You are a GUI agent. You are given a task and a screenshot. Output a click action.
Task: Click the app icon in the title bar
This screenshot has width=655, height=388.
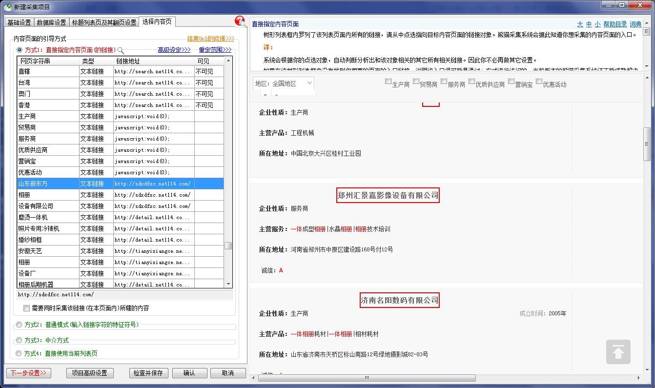tap(7, 7)
